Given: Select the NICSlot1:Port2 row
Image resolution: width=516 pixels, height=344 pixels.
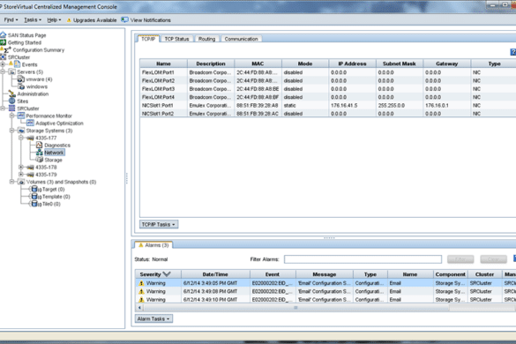Looking at the screenshot, I should (328, 114).
